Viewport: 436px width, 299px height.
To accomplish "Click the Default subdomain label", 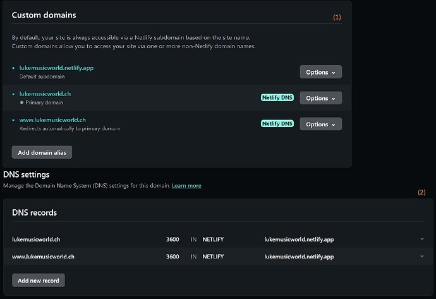I will [x=42, y=76].
